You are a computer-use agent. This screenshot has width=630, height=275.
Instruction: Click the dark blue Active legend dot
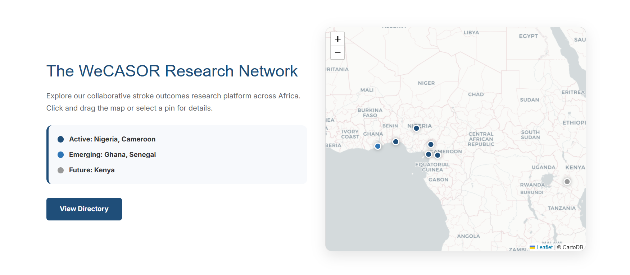[x=61, y=139]
